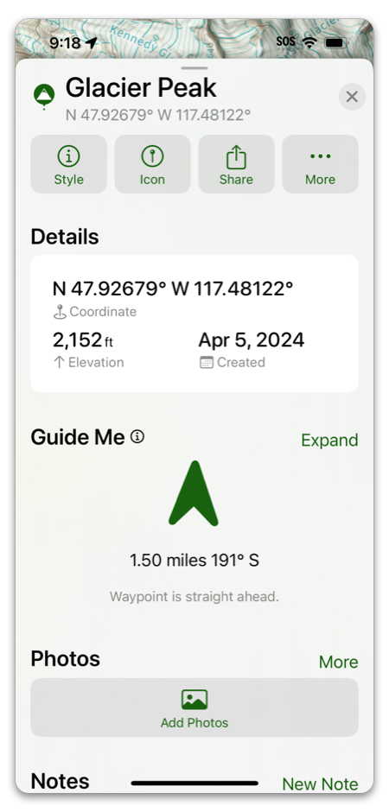
Task: Open the Style options button
Action: (x=69, y=164)
